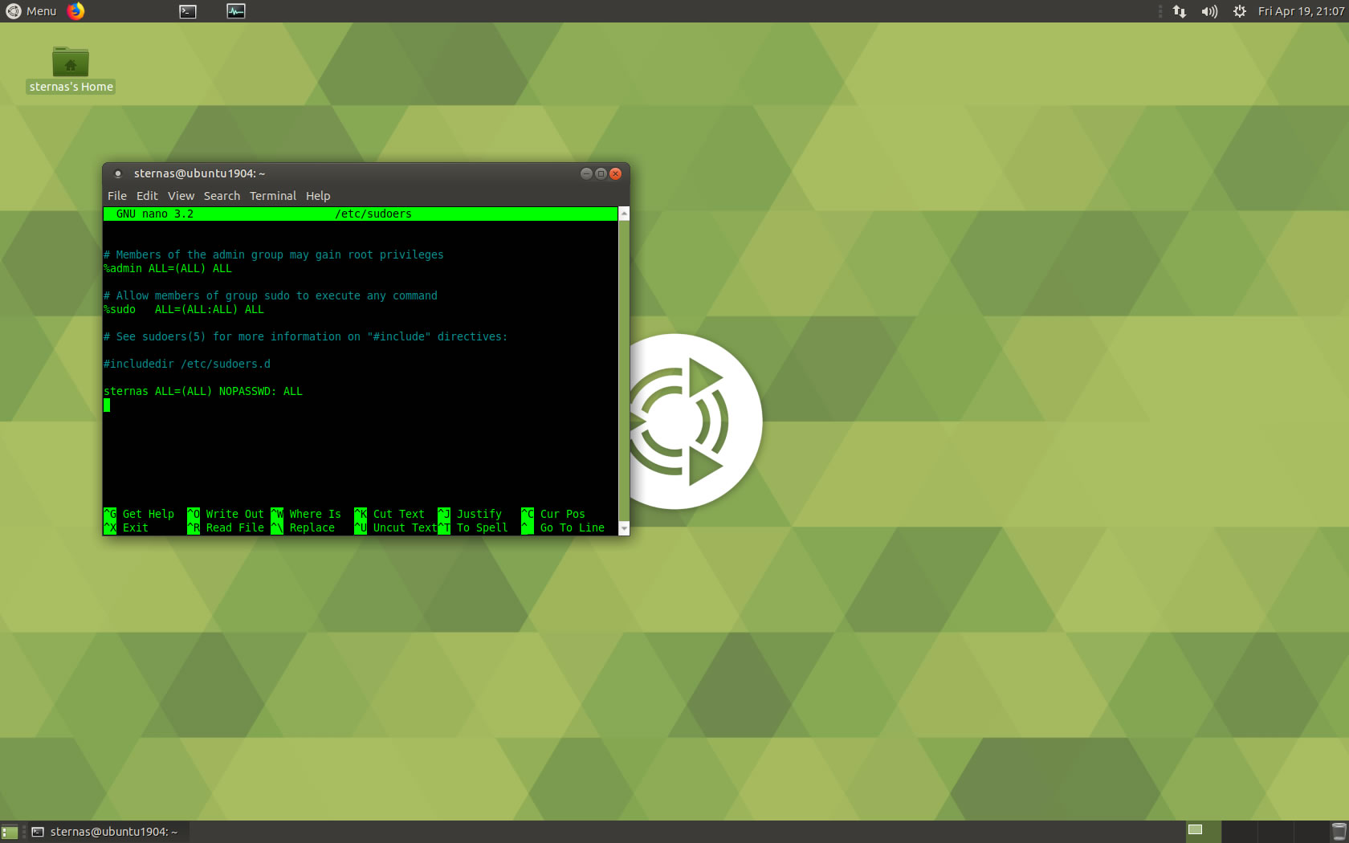
Task: Click the '^K Cut Text' shortcut label
Action: tap(389, 515)
